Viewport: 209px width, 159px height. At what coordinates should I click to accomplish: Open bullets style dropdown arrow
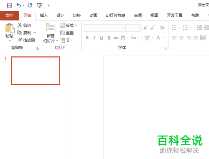click(180, 28)
